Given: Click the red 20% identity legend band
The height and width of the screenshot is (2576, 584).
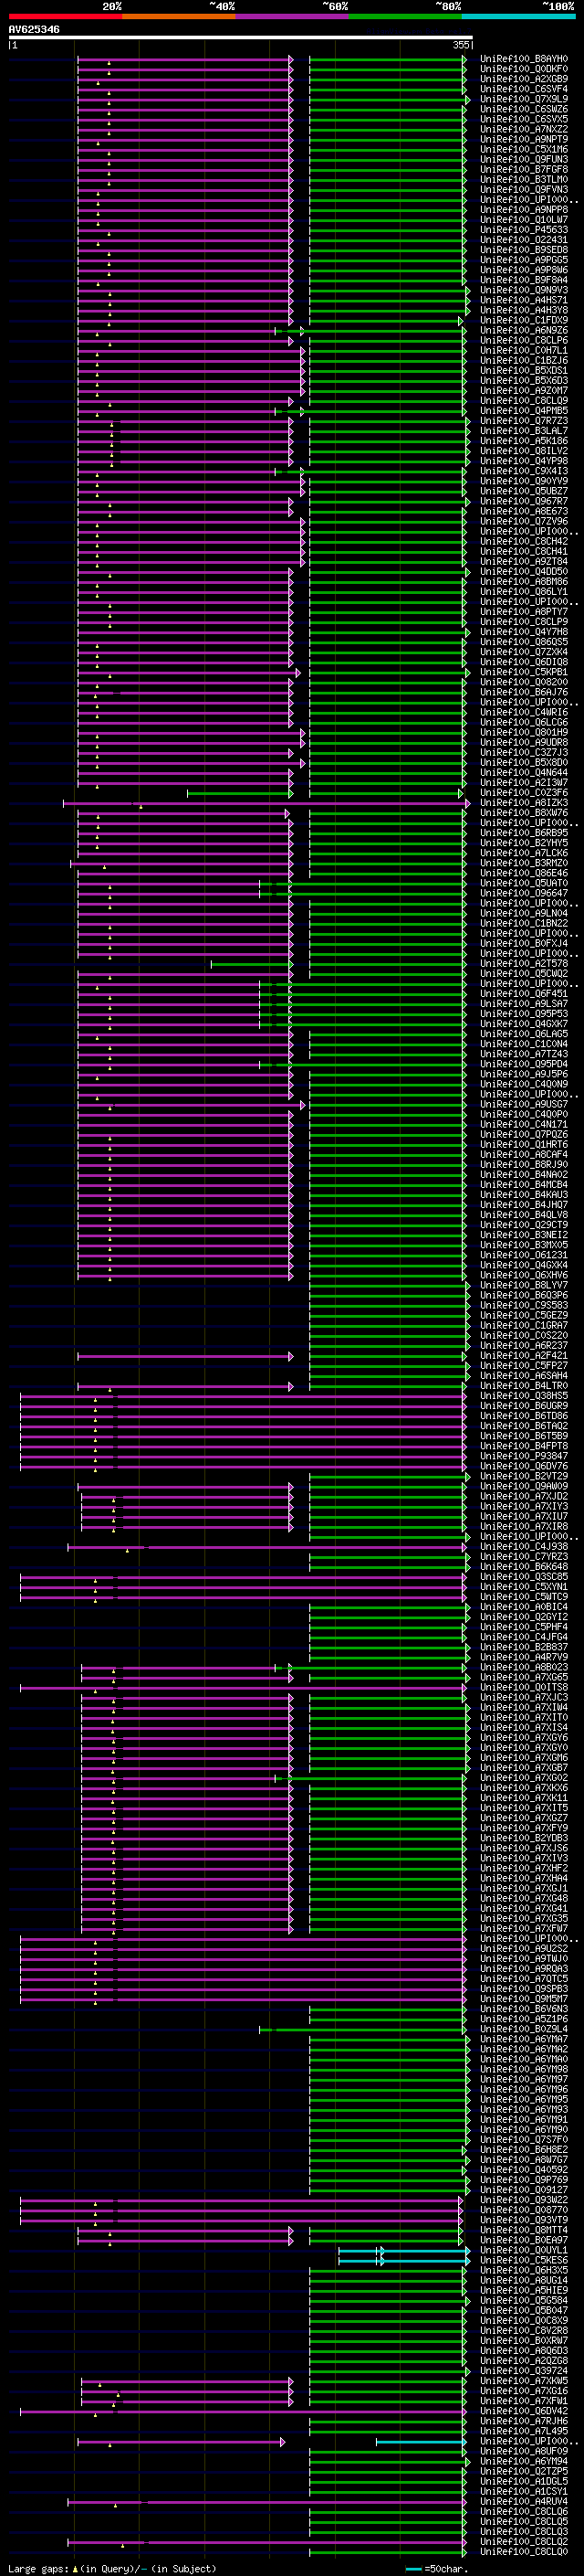Looking at the screenshot, I should (x=65, y=16).
